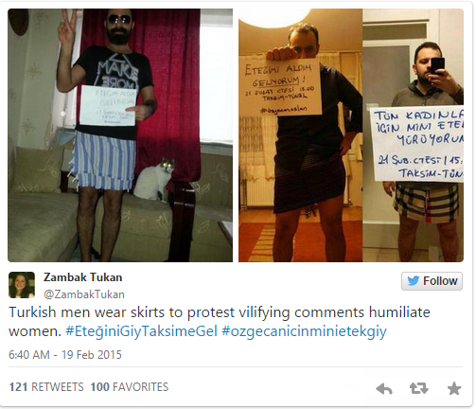Image resolution: width=476 pixels, height=409 pixels.
Task: View the 100 FAVORITES list
Action: 130,387
